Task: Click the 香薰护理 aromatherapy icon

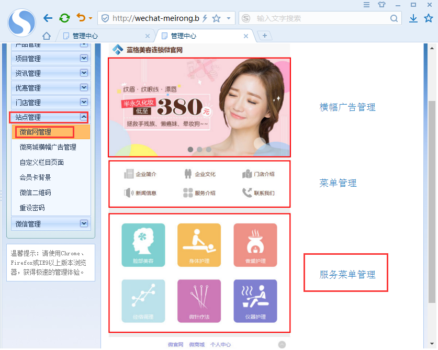Action: click(x=255, y=245)
